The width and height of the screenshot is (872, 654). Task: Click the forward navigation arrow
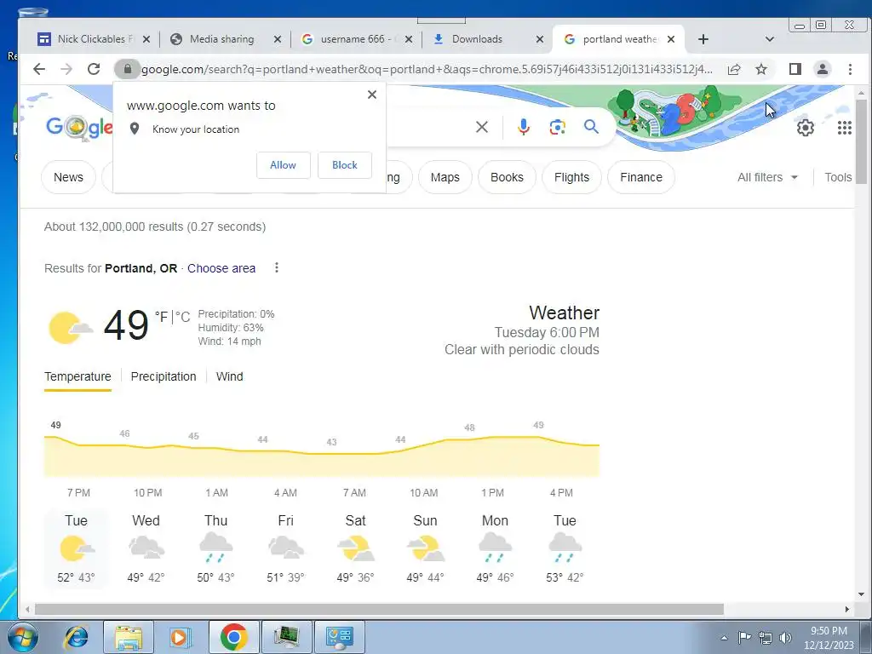(x=66, y=69)
